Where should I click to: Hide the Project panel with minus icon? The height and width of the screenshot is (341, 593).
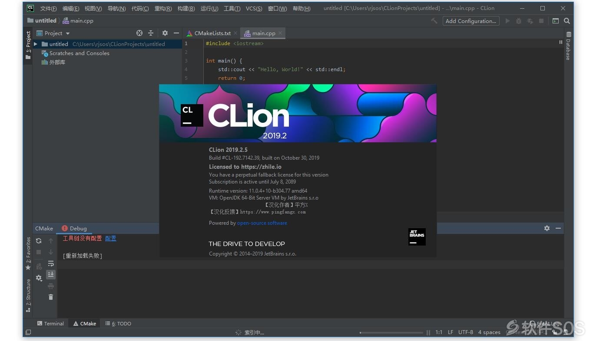(176, 33)
